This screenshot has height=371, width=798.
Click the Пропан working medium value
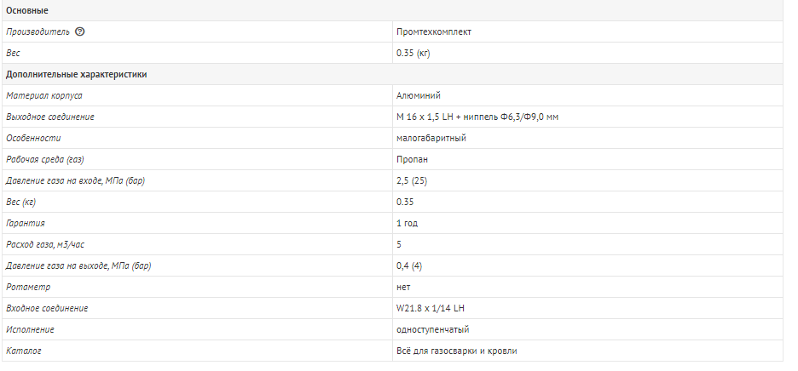point(413,160)
